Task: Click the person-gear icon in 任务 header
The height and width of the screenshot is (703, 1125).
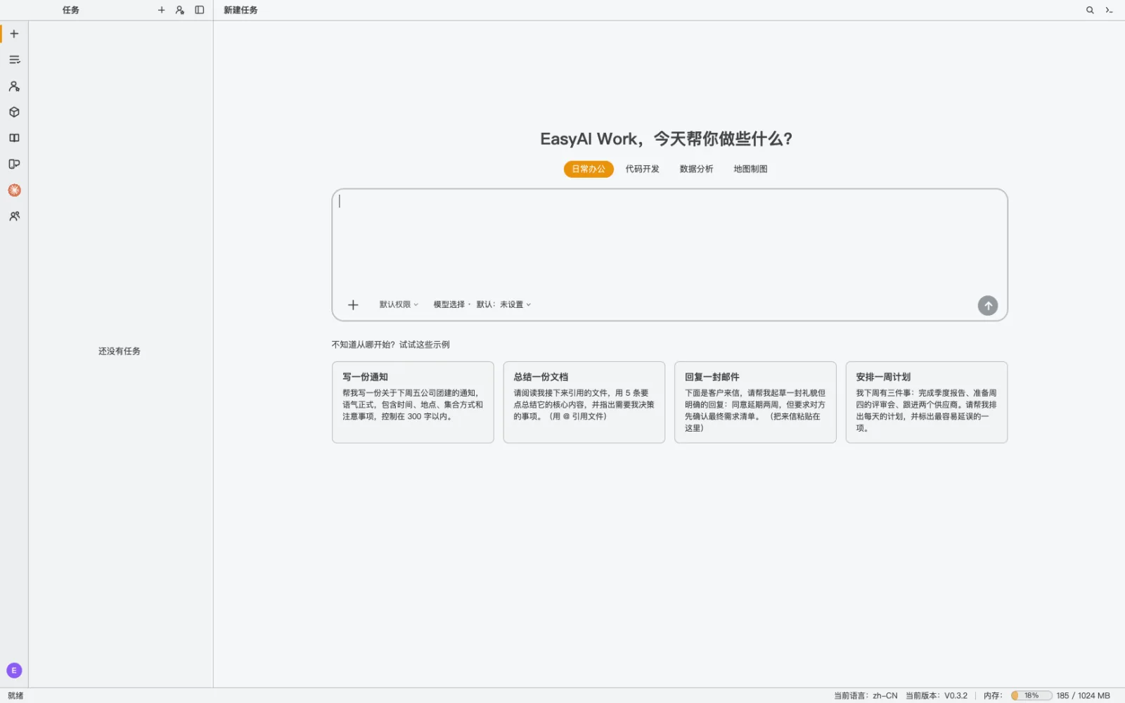Action: [x=180, y=10]
